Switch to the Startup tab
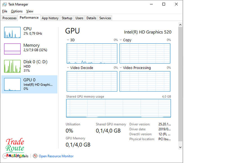Viewport: 225px width, 163px height. click(67, 18)
